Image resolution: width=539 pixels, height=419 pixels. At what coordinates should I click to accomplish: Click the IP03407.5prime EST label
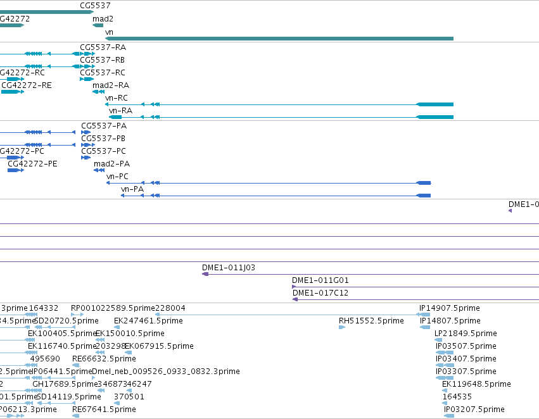tap(466, 359)
